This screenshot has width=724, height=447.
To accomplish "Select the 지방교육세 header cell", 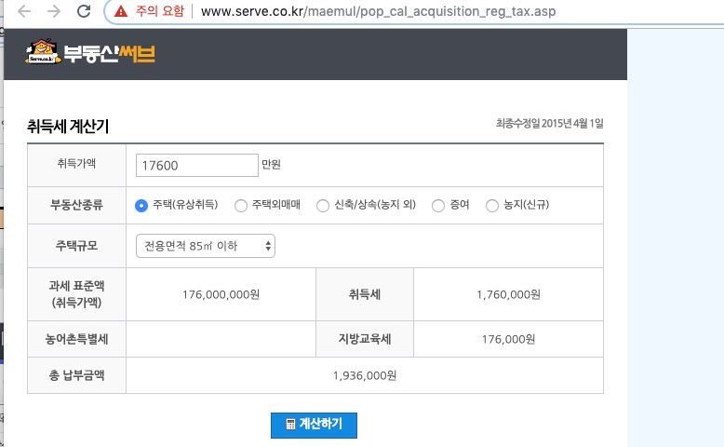I will pos(365,339).
